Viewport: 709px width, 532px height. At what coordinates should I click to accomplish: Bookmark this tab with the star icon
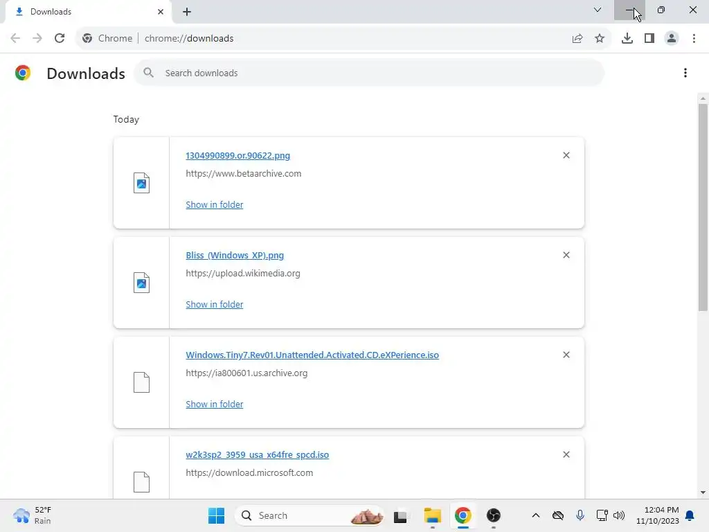click(600, 39)
